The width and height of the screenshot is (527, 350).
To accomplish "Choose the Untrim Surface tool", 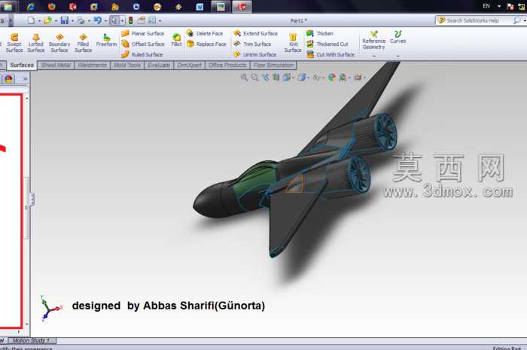I will pos(255,54).
